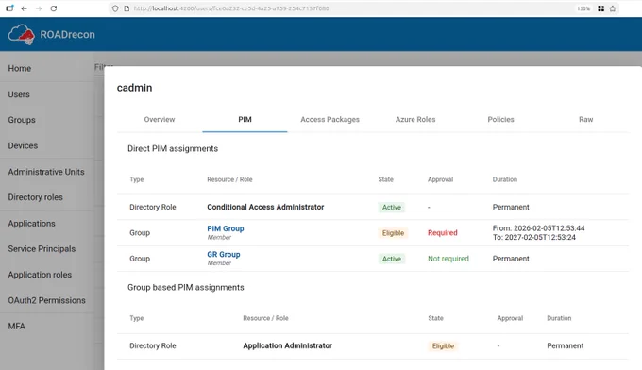Viewport: 642px width, 370px height.
Task: Click Permanent in the Application Administrator row
Action: (x=565, y=345)
